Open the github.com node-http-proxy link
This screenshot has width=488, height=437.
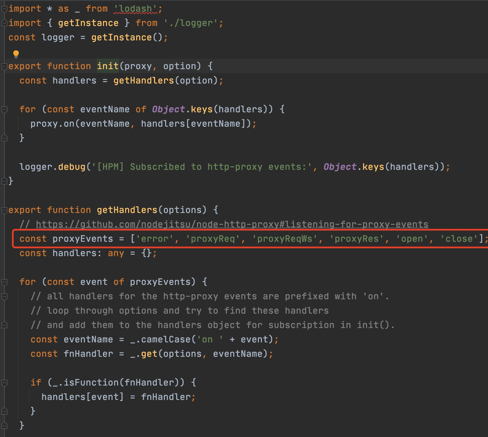tap(232, 224)
